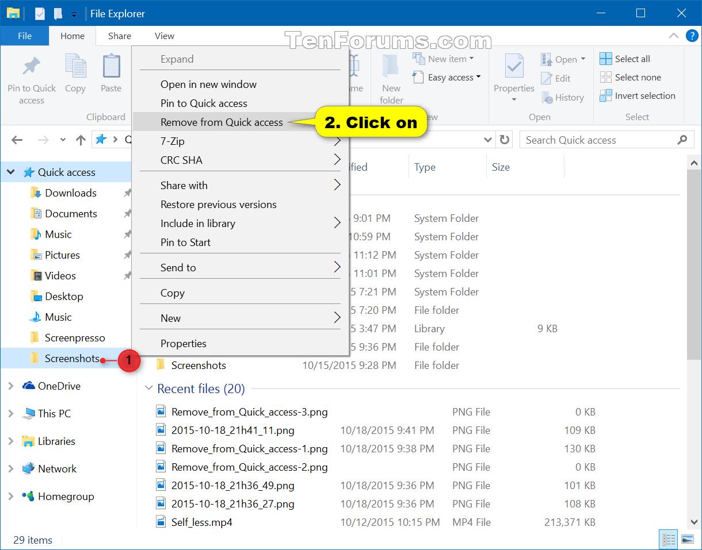The height and width of the screenshot is (550, 702).
Task: Click the search magnifier icon
Action: coord(682,140)
